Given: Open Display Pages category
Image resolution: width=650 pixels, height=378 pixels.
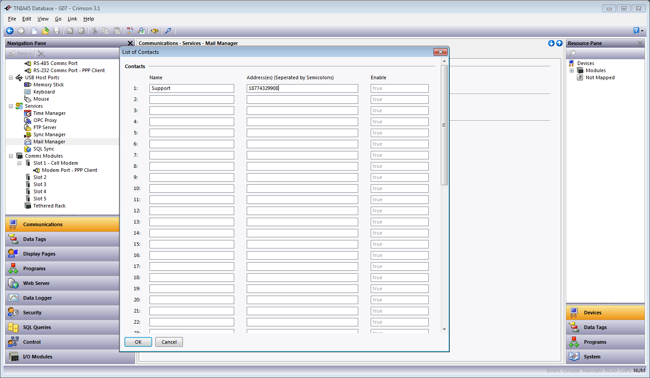Looking at the screenshot, I should coord(62,254).
